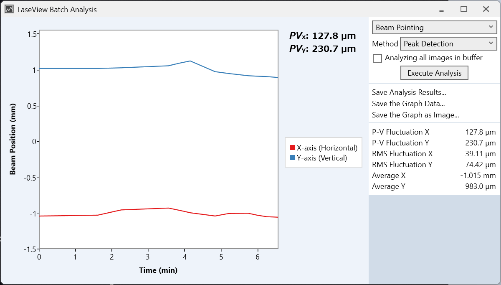Screen dimensions: 501x285
Task: Select the Average Y result row
Action: tap(433, 186)
